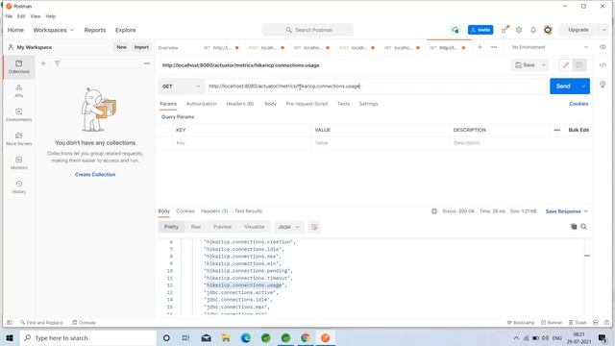Search the response with magnifier icon
The width and height of the screenshot is (615, 346).
[x=583, y=227]
